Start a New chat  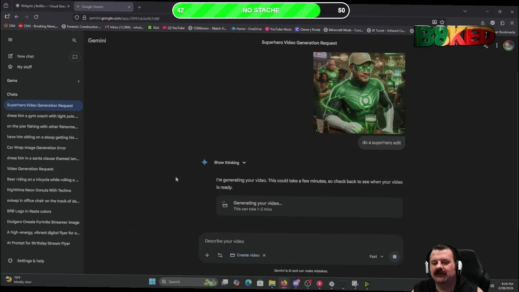tap(26, 56)
